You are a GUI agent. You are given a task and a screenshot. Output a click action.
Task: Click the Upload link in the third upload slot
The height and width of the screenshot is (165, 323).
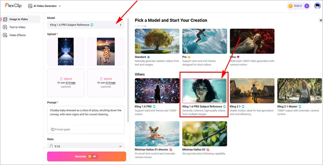tap(66, 79)
